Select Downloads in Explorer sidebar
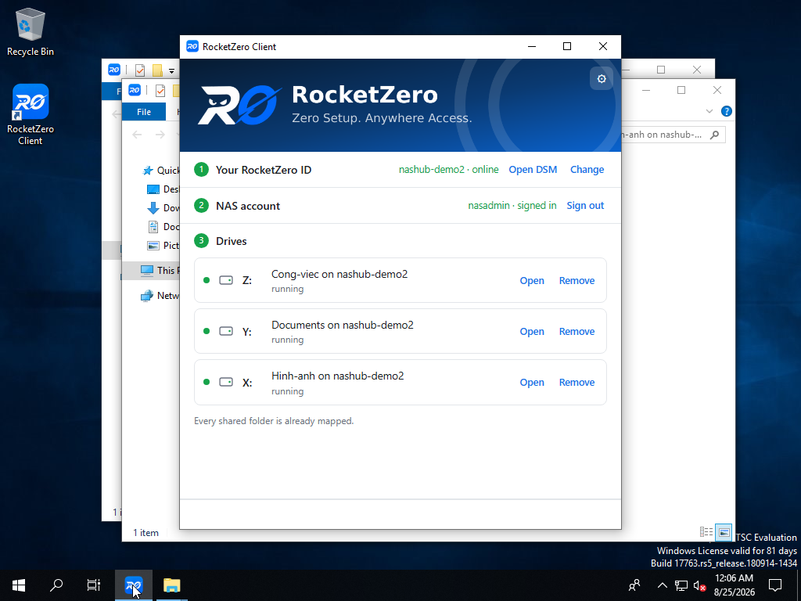The image size is (801, 601). [x=163, y=208]
